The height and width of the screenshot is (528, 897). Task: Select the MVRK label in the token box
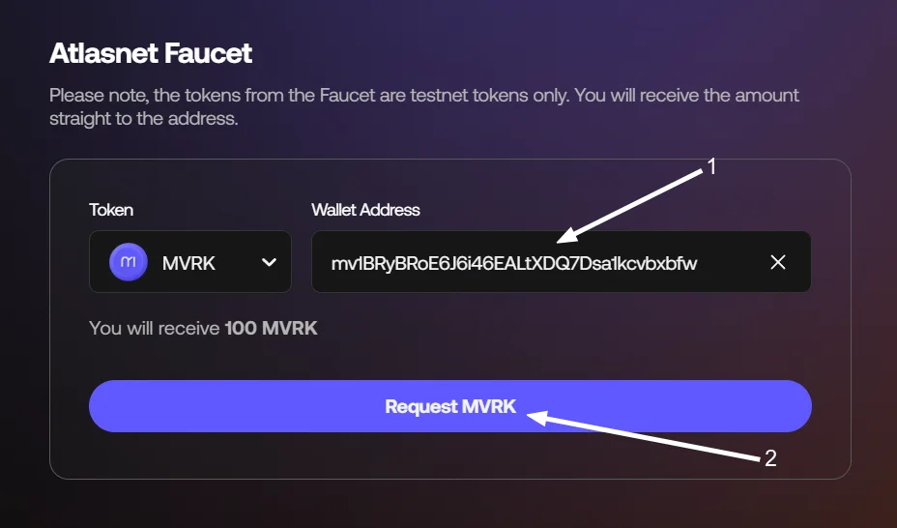(x=188, y=263)
